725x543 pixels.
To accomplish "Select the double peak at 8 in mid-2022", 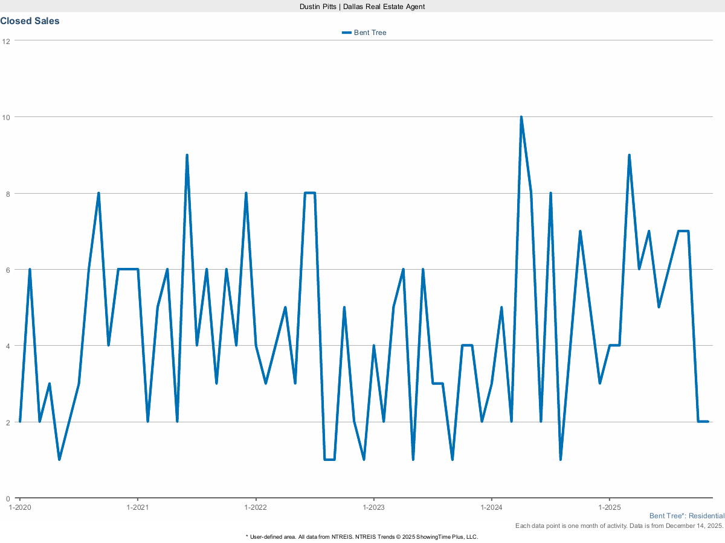I will (310, 193).
